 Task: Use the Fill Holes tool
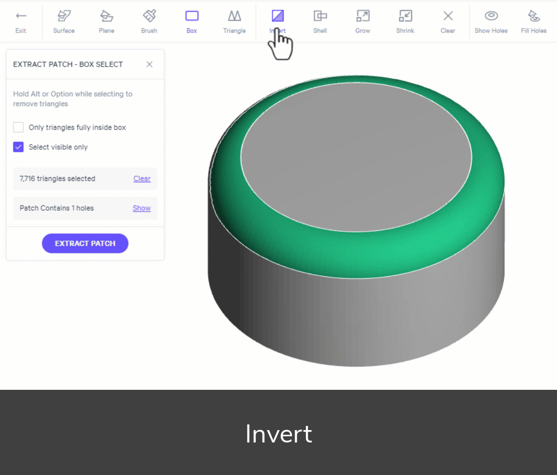click(x=534, y=22)
